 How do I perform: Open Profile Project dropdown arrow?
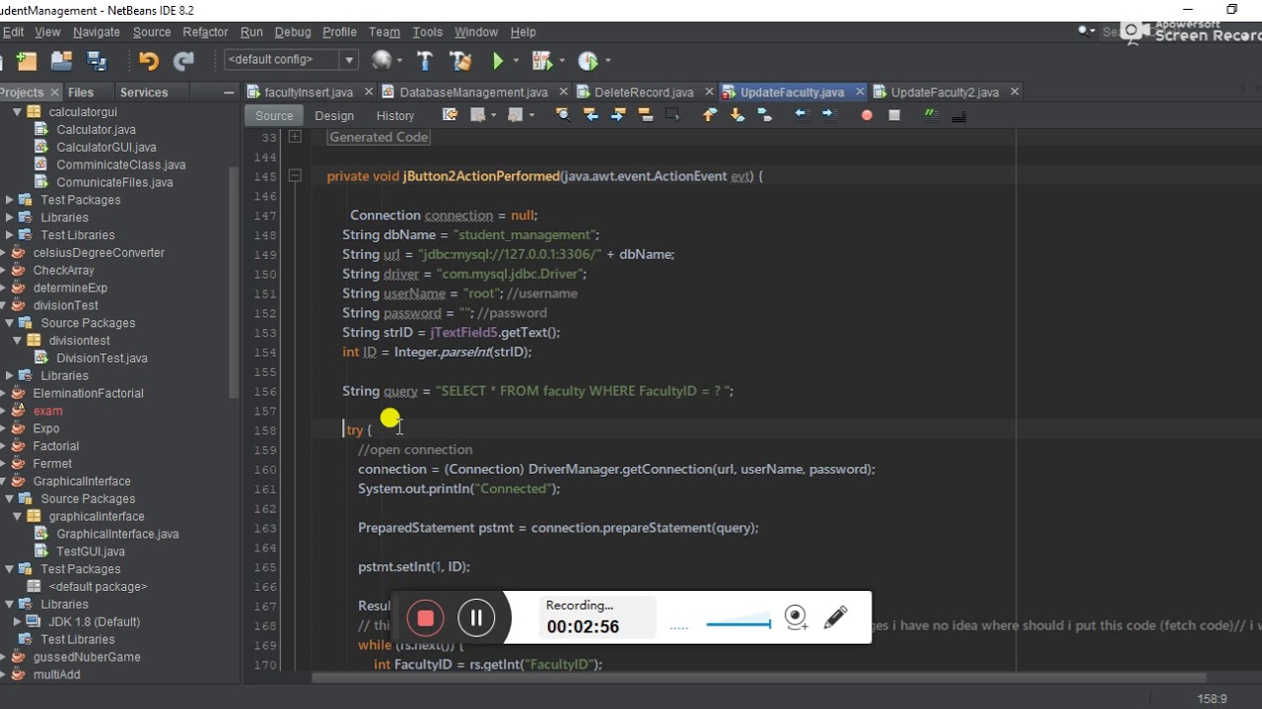tap(607, 61)
